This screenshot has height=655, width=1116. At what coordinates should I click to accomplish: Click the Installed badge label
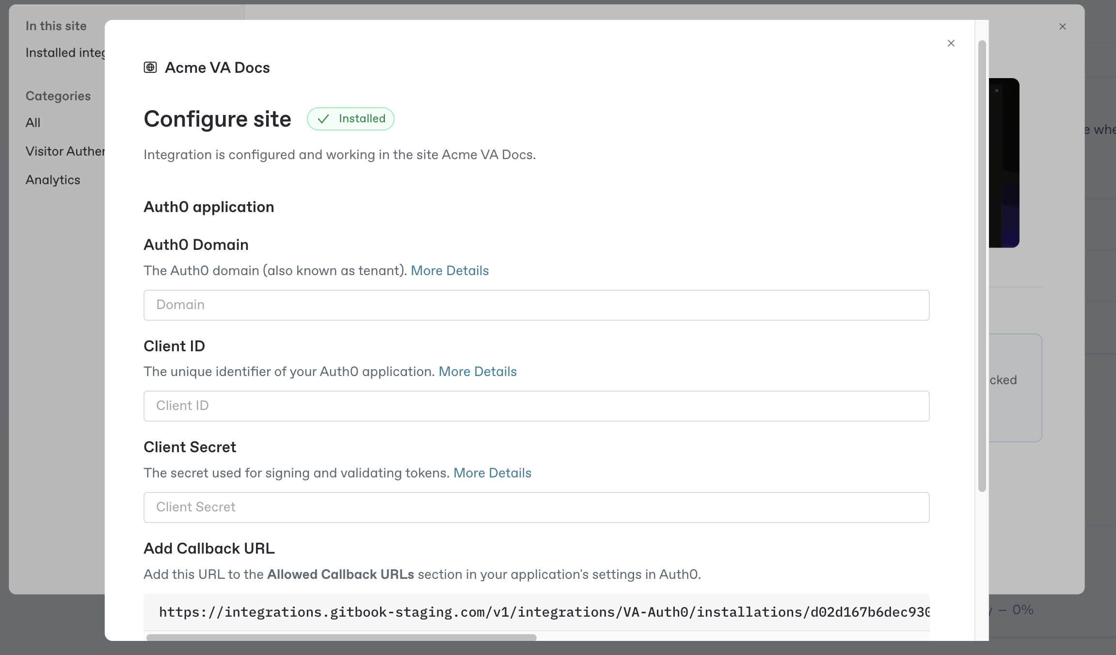point(362,119)
